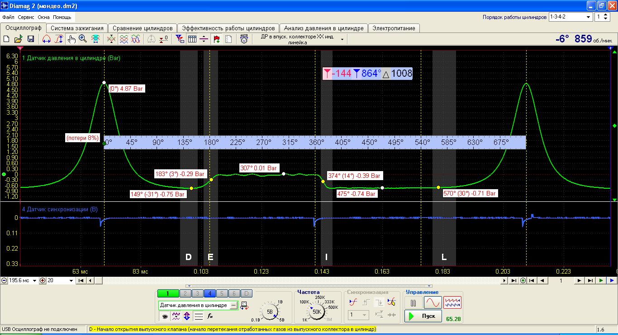The image size is (618, 335).
Task: Click the probe selection icon next to sensor field
Action: pos(244,306)
